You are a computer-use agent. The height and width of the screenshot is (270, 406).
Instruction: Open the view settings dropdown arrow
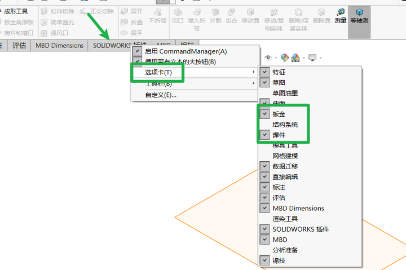tap(320, 58)
